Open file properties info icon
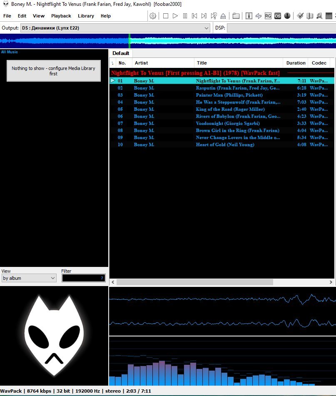336x396 pixels. pos(249,16)
